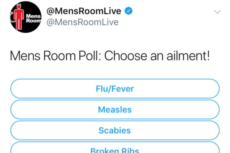Open the tweet's down-arrow menu

tap(217, 12)
